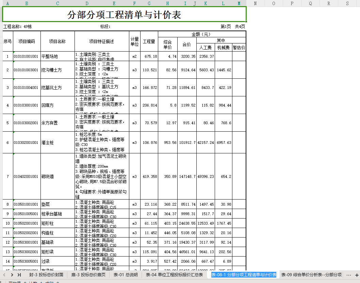The height and width of the screenshot is (283, 360).
Task: Click the next sheet tab arrow
Action: 12,275
